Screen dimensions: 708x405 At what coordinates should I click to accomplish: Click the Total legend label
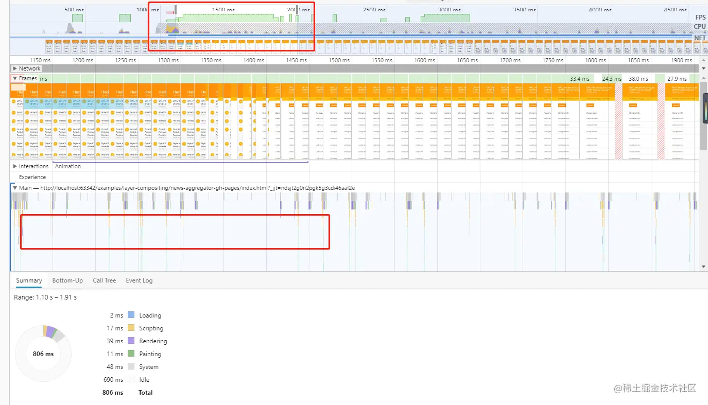[146, 393]
